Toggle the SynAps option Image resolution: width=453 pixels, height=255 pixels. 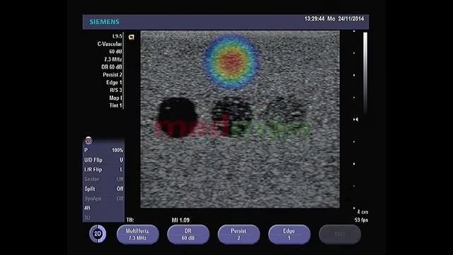103,198
